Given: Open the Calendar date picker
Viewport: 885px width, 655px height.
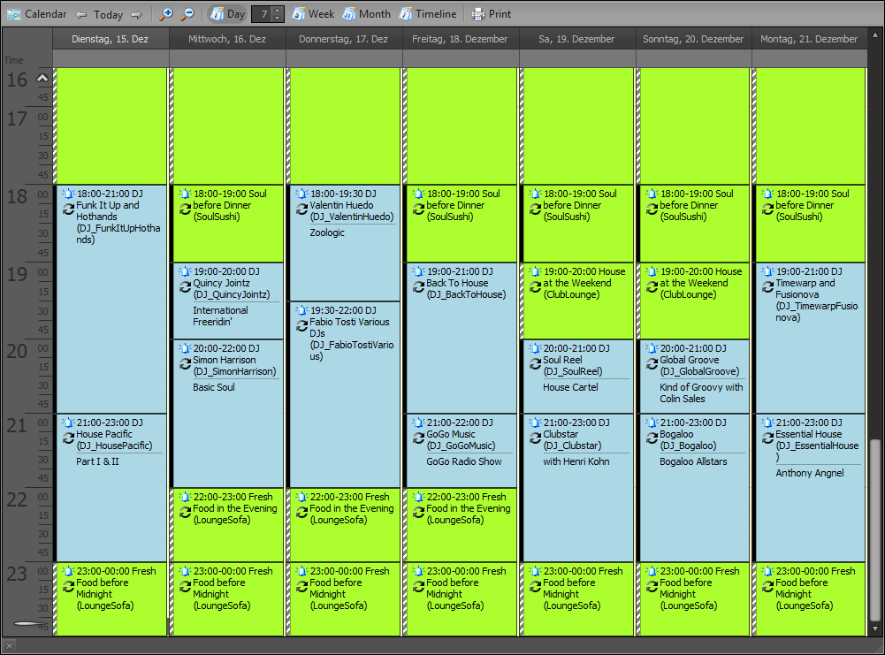Looking at the screenshot, I should pyautogui.click(x=37, y=14).
